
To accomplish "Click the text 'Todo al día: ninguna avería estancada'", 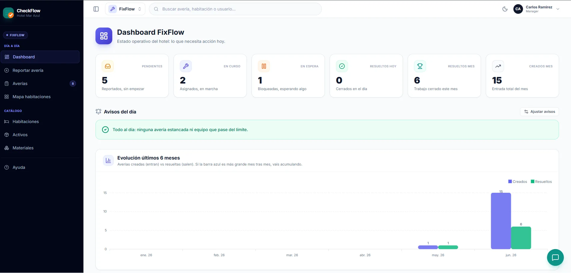I will [x=150, y=130].
